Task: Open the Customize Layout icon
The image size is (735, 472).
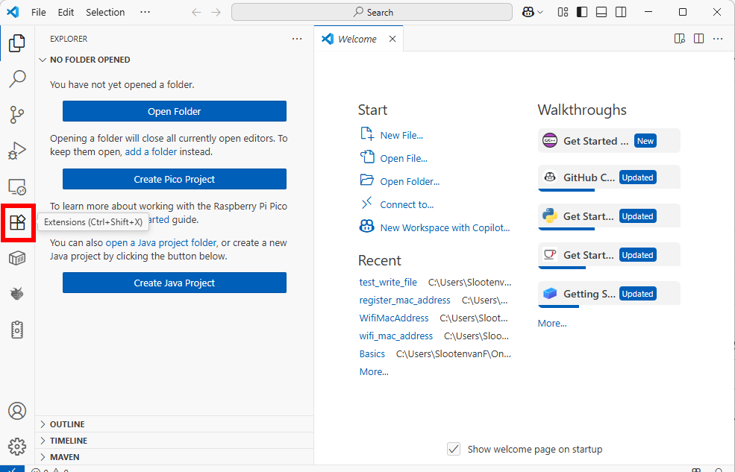Action: [563, 12]
